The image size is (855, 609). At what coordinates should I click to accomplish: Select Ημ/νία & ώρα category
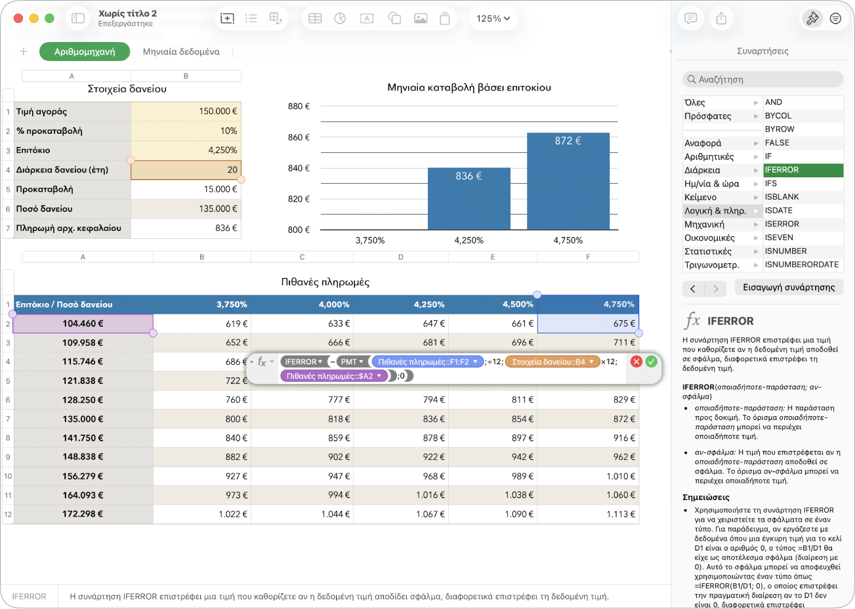tap(722, 184)
